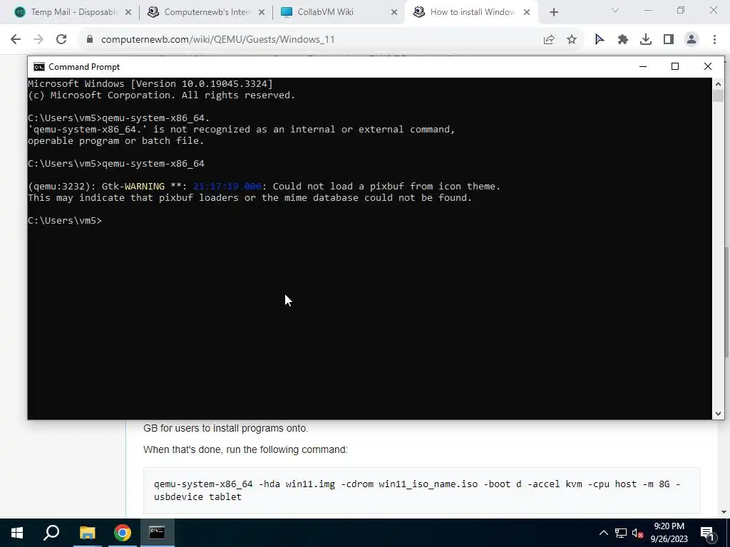This screenshot has width=730, height=547.
Task: Maximize the Command Prompt window
Action: click(675, 67)
